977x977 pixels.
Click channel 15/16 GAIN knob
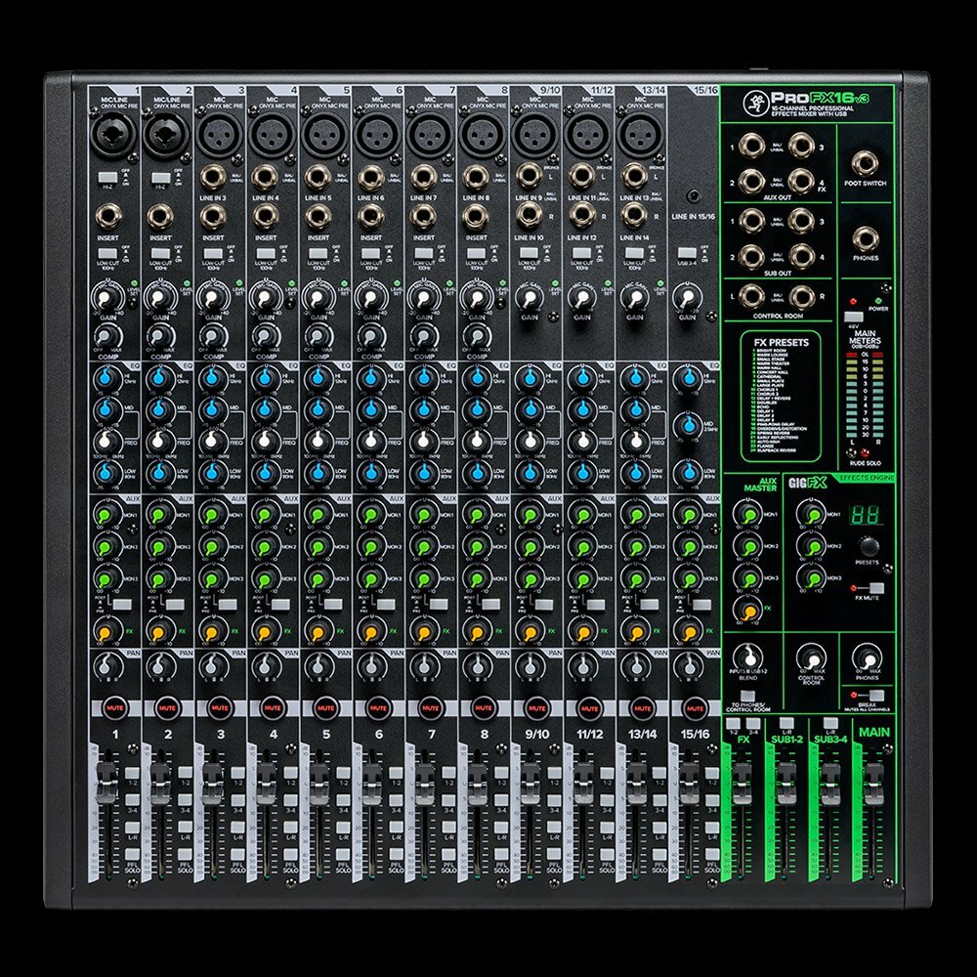[x=687, y=297]
